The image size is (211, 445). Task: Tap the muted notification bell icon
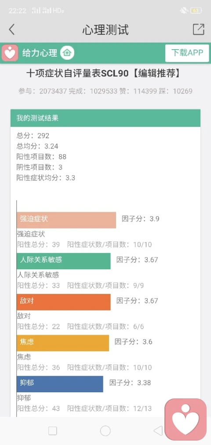click(x=183, y=11)
